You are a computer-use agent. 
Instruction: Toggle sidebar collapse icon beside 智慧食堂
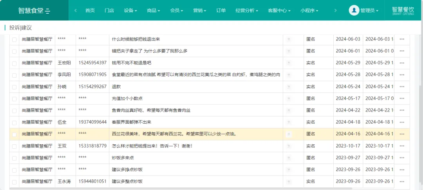[48, 11]
